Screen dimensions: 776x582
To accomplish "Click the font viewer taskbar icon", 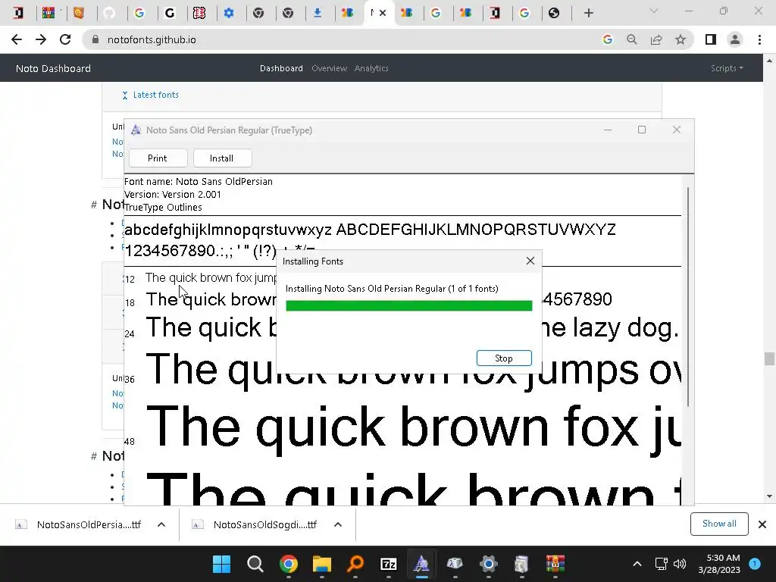I will coord(421,564).
